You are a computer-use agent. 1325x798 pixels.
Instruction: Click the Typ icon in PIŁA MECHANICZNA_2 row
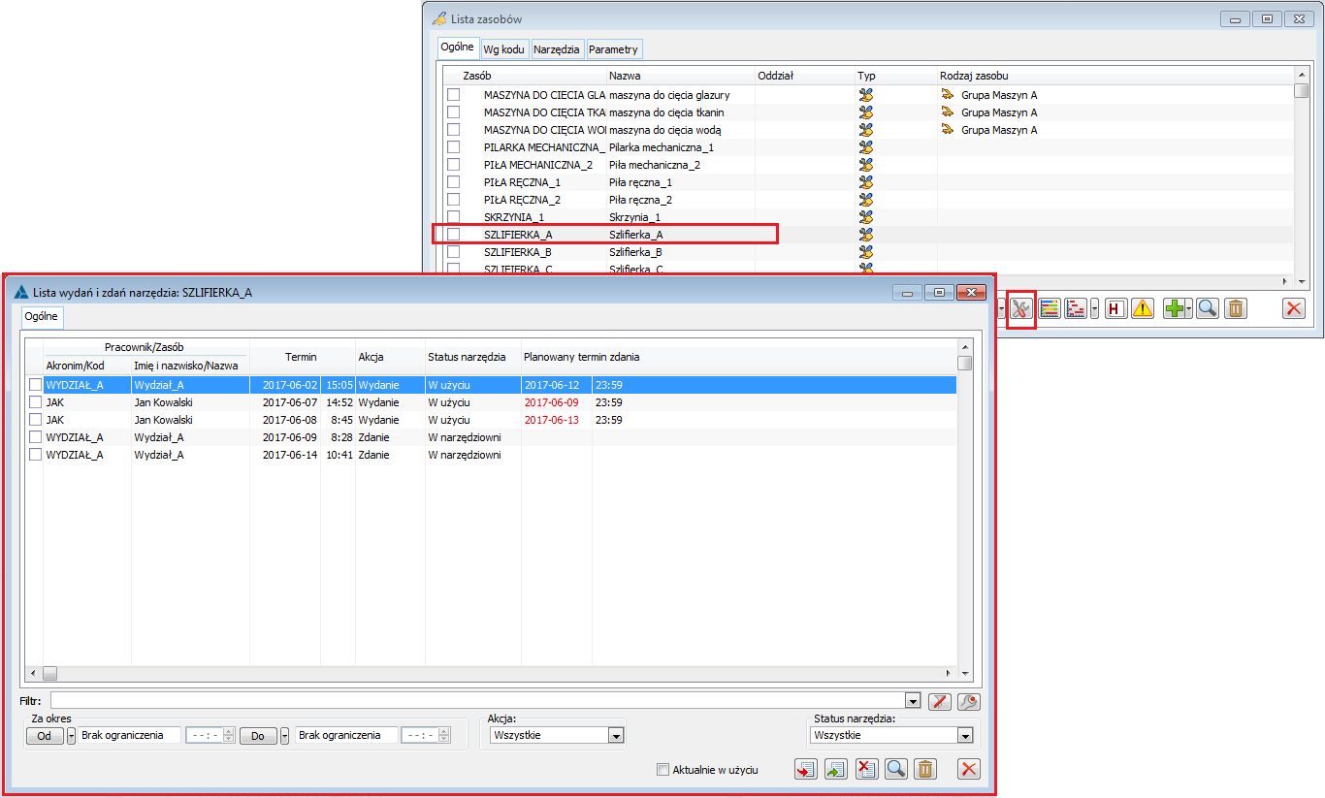point(866,165)
